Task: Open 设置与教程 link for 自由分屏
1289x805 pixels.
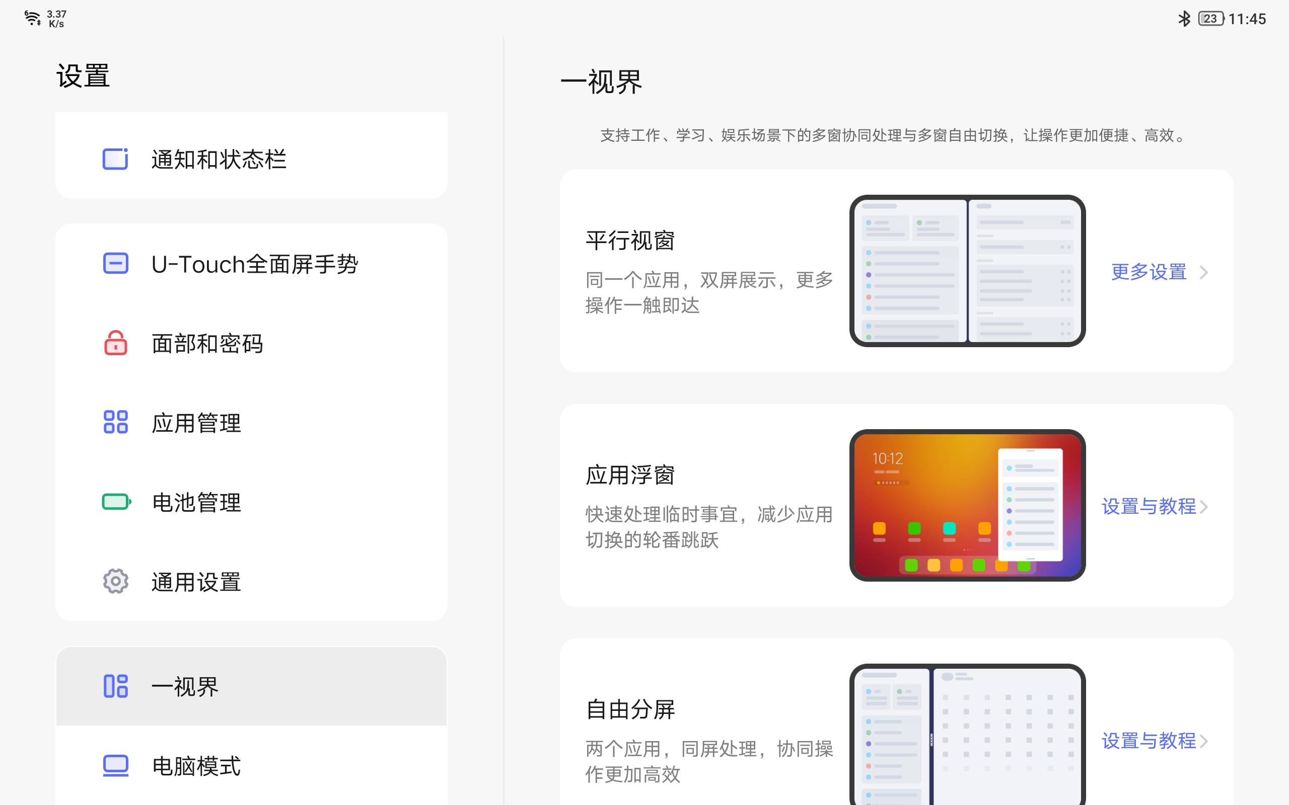Action: tap(1149, 741)
